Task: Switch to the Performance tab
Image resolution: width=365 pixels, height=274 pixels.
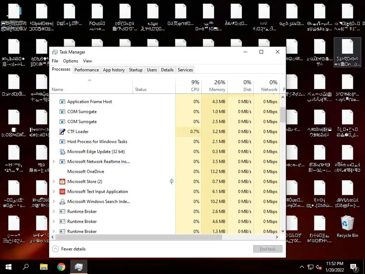Action: point(87,70)
